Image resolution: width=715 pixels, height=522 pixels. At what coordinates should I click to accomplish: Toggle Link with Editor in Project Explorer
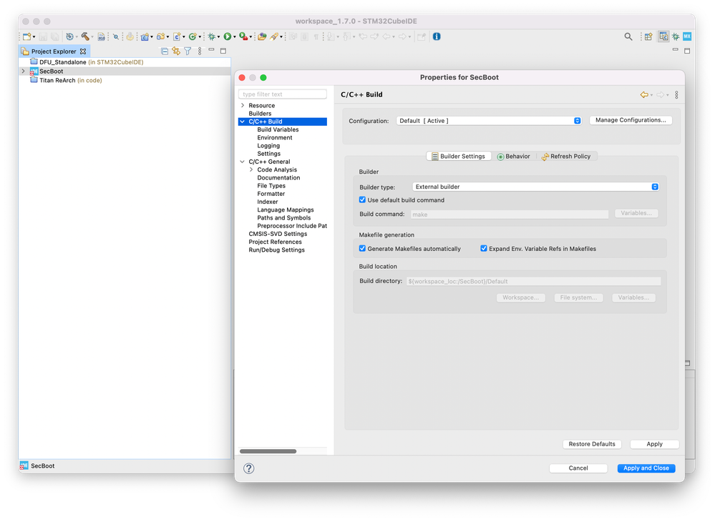pyautogui.click(x=176, y=51)
